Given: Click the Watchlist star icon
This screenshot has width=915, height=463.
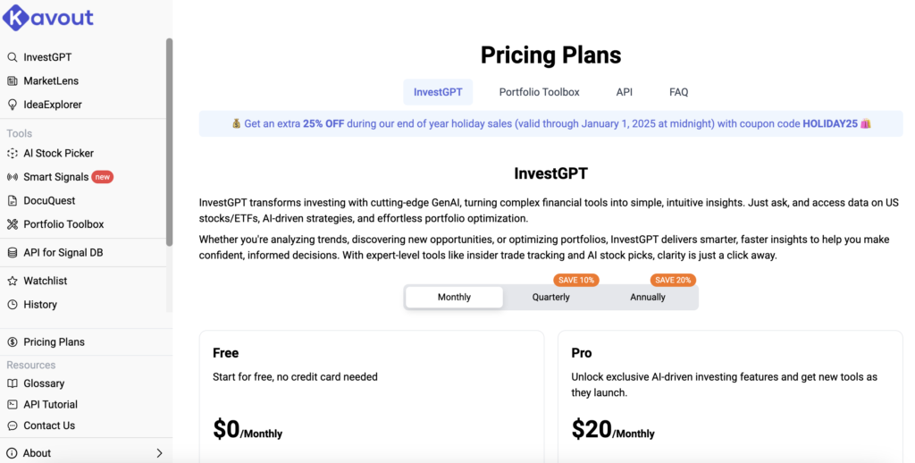Looking at the screenshot, I should coord(13,281).
